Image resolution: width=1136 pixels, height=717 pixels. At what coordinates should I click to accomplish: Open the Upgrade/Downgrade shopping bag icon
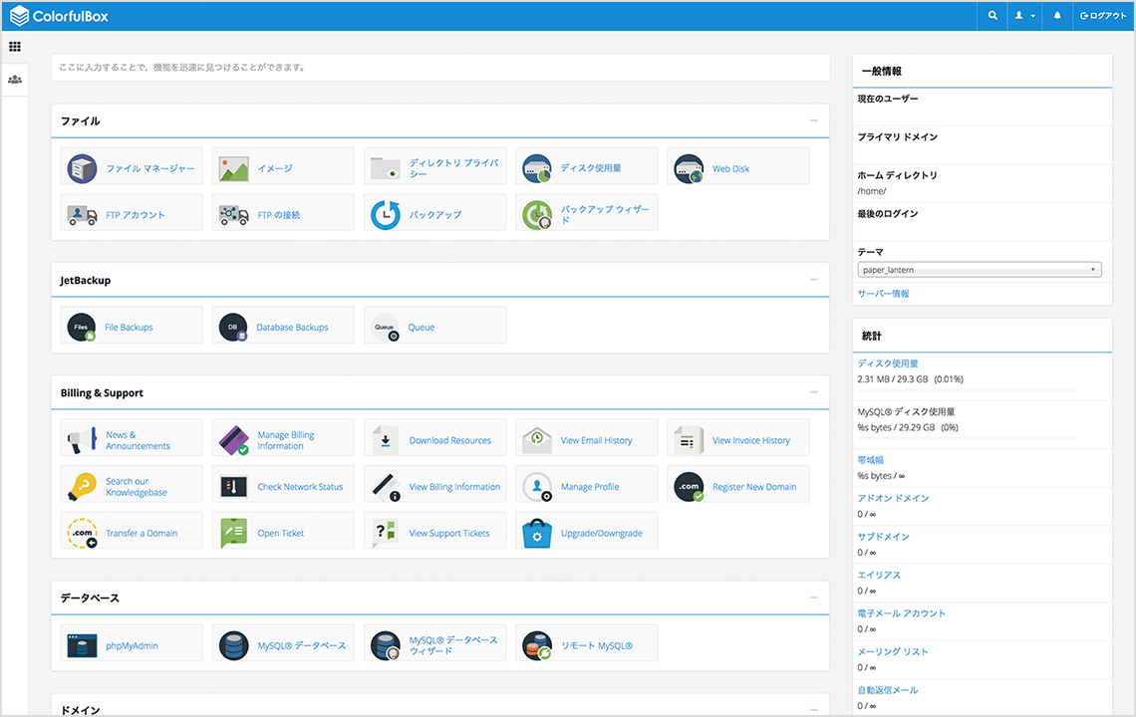(537, 533)
